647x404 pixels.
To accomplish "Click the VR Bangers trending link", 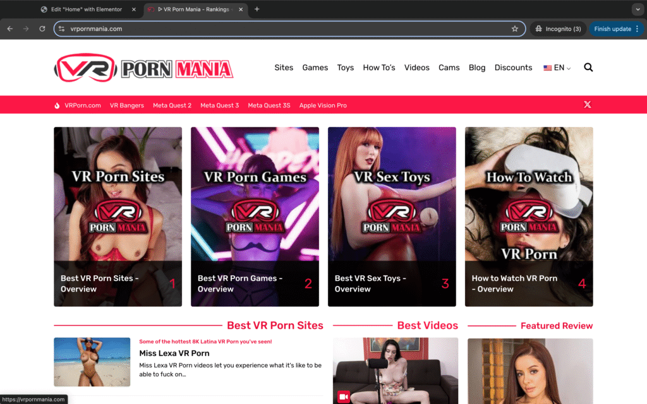I will tap(126, 105).
